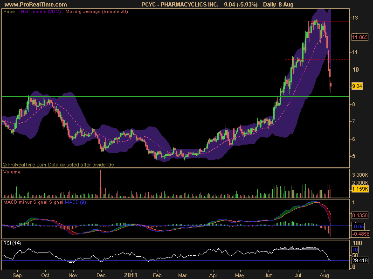373x279 pixels.
Task: Click the Feb label on time axis
Action: 157,275
